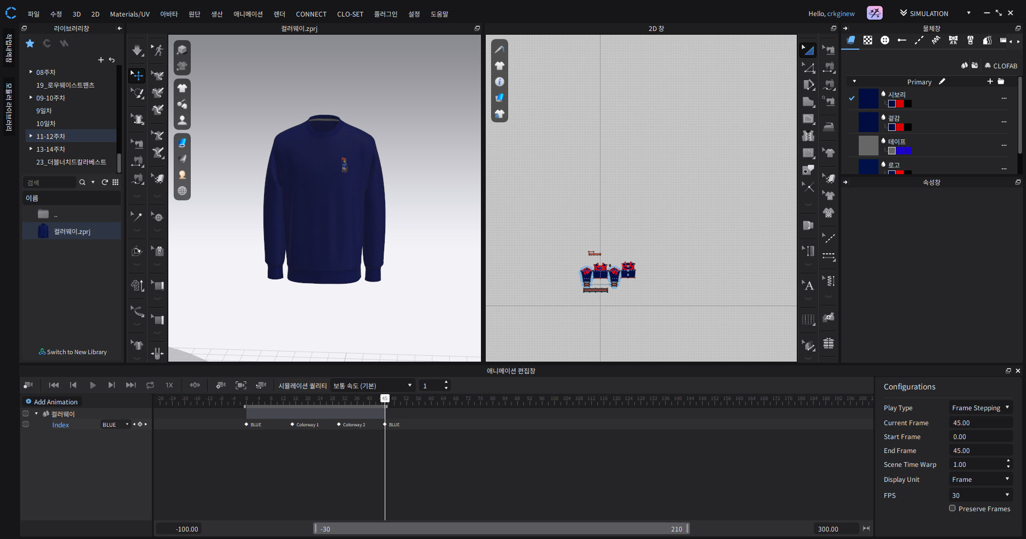
Task: Open the simulation quality dropdown
Action: (x=372, y=386)
